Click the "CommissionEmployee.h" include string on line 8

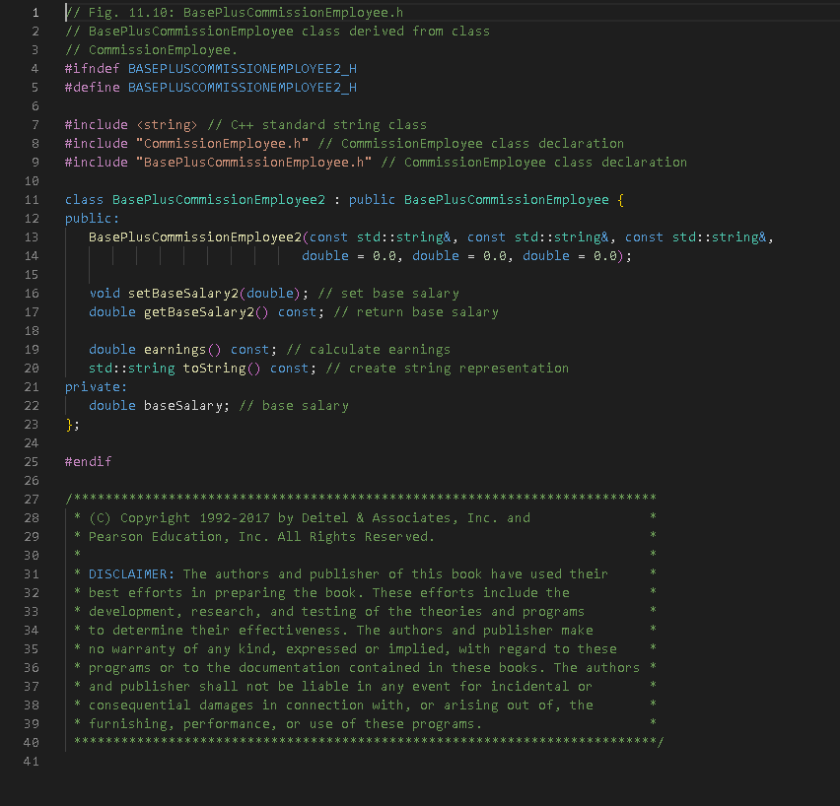tap(222, 144)
